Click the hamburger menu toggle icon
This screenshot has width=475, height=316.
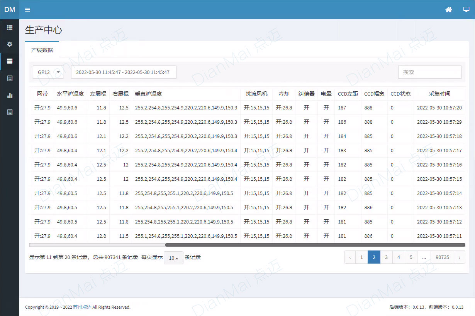click(27, 10)
